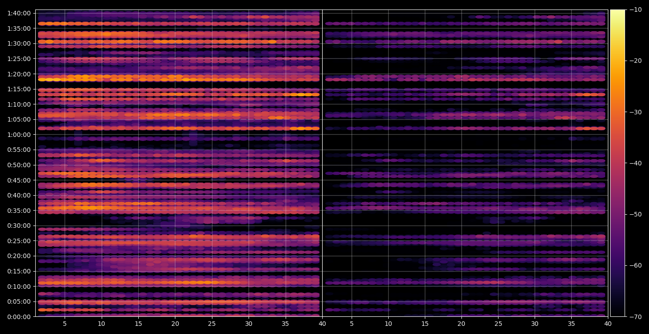This screenshot has width=649, height=334.
Task: Click the 0:50:00 y-axis tick label
Action: point(19,165)
